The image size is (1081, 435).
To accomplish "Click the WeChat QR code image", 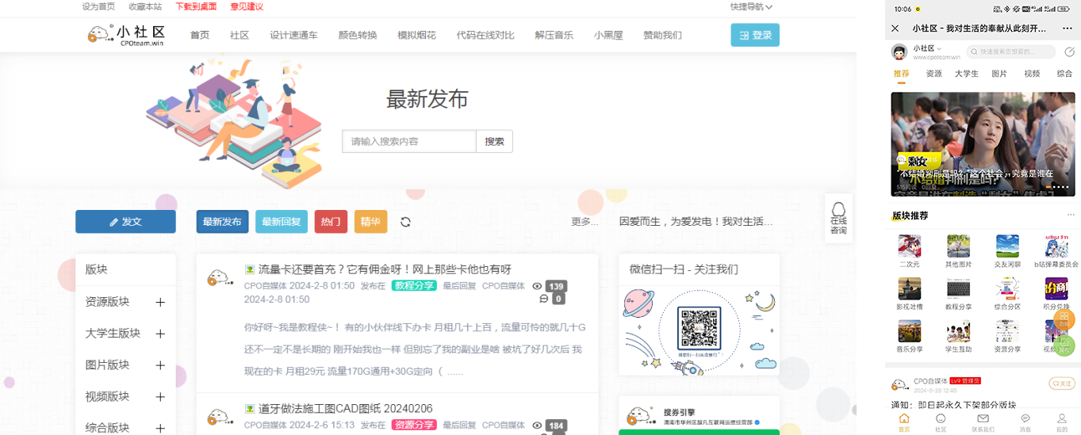I will pyautogui.click(x=700, y=328).
